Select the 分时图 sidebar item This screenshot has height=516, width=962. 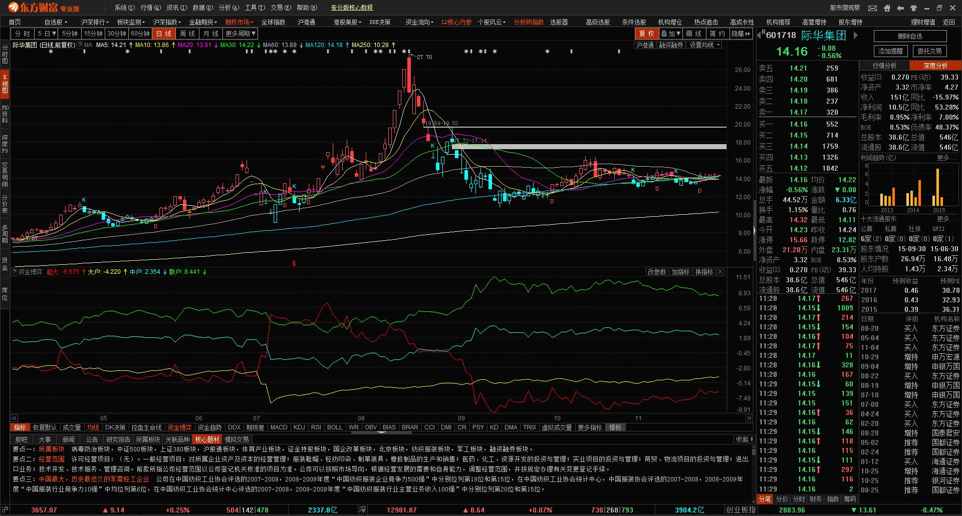5,54
